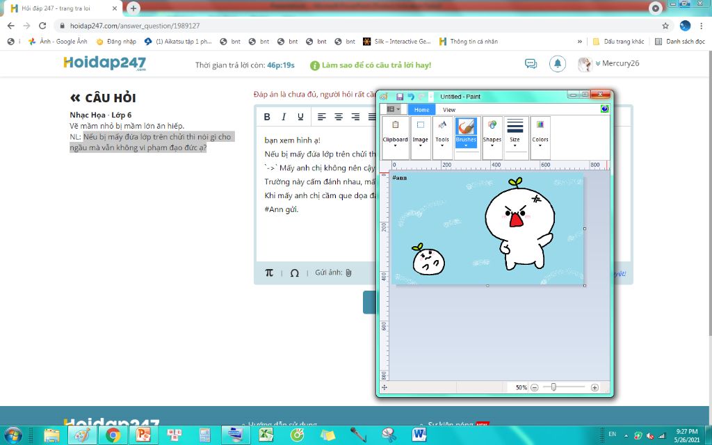712x445 pixels.
Task: Show hidden system tray icons
Action: (x=626, y=435)
